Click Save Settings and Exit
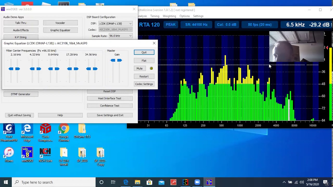The width and height of the screenshot is (333, 187). pos(110,115)
